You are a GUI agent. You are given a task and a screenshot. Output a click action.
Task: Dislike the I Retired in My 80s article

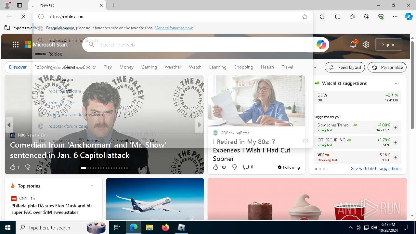point(234,167)
